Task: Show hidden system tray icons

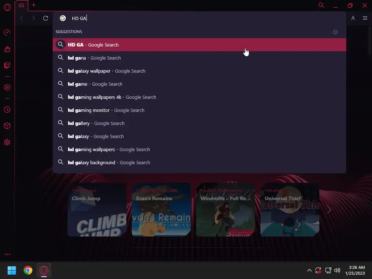Action: click(310, 270)
